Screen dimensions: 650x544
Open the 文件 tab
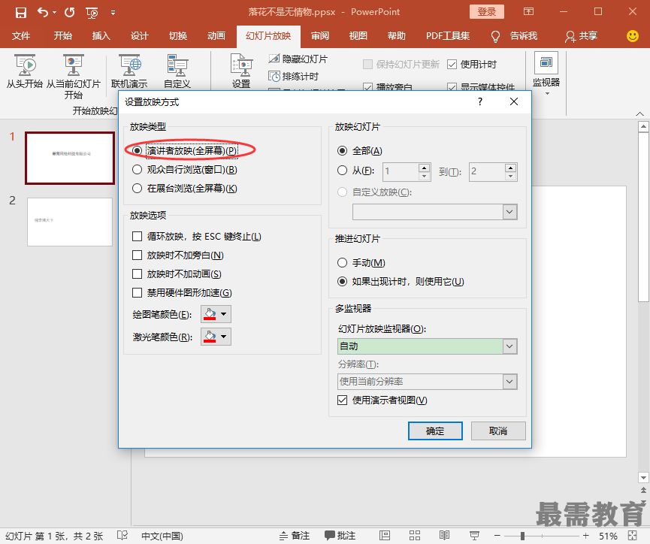(21, 36)
